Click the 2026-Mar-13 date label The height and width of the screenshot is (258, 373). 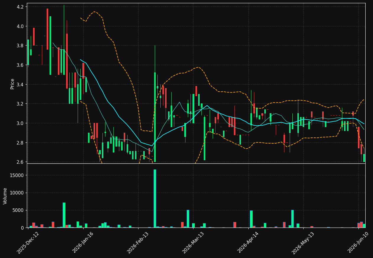click(x=193, y=243)
